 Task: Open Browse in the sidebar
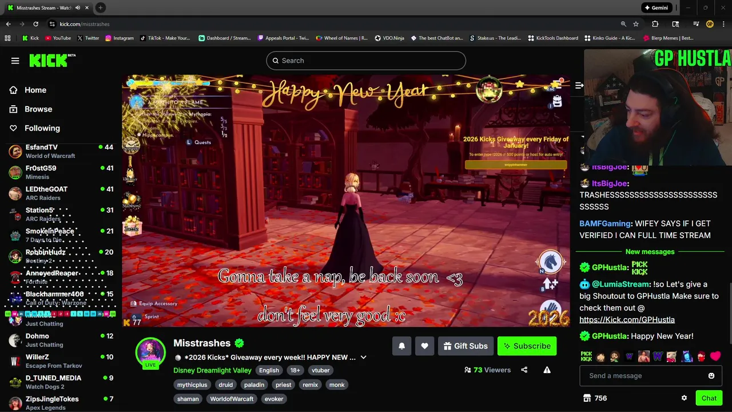(38, 109)
